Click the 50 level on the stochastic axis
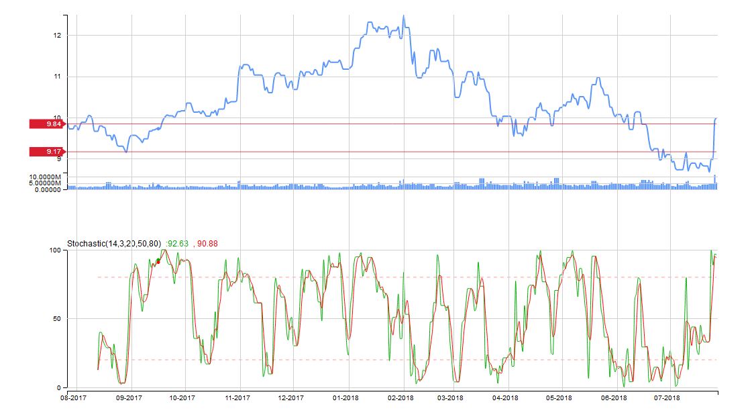 pos(57,319)
